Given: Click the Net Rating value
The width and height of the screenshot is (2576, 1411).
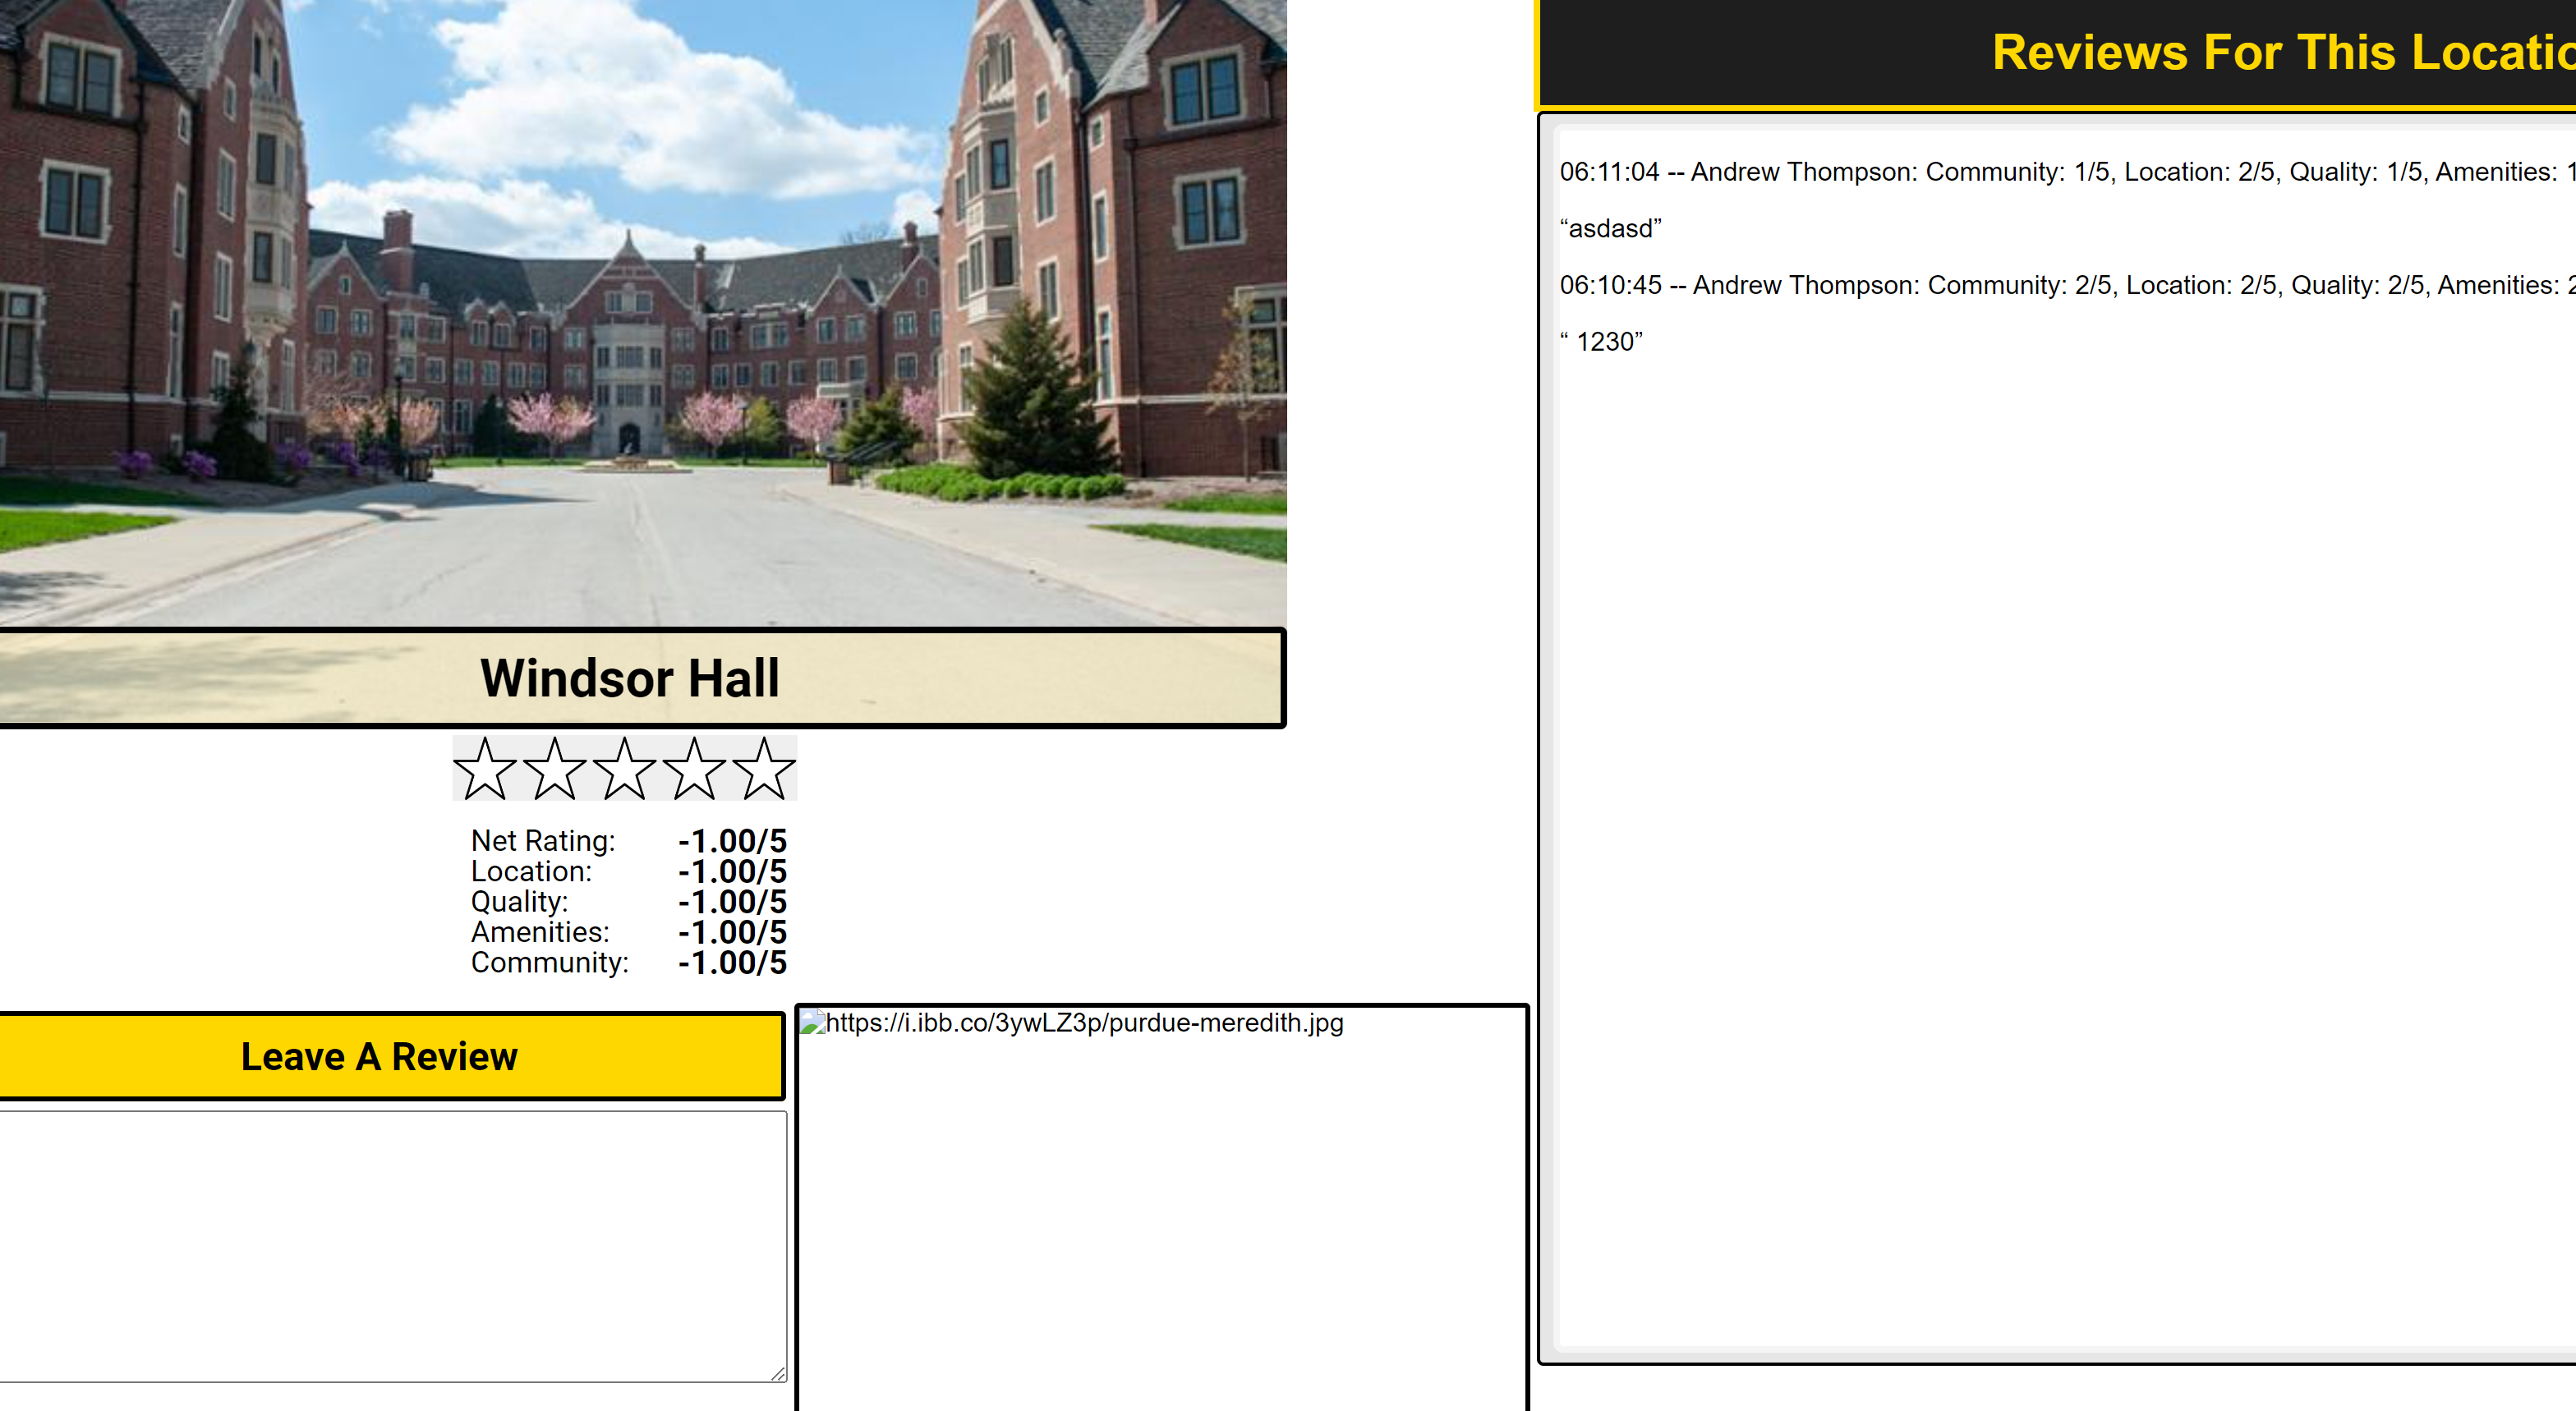Looking at the screenshot, I should click(732, 841).
